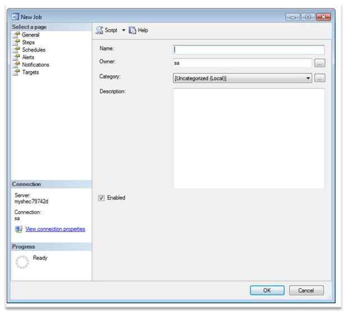Click the OK button
Screen dimensions: 347x315
[267, 290]
